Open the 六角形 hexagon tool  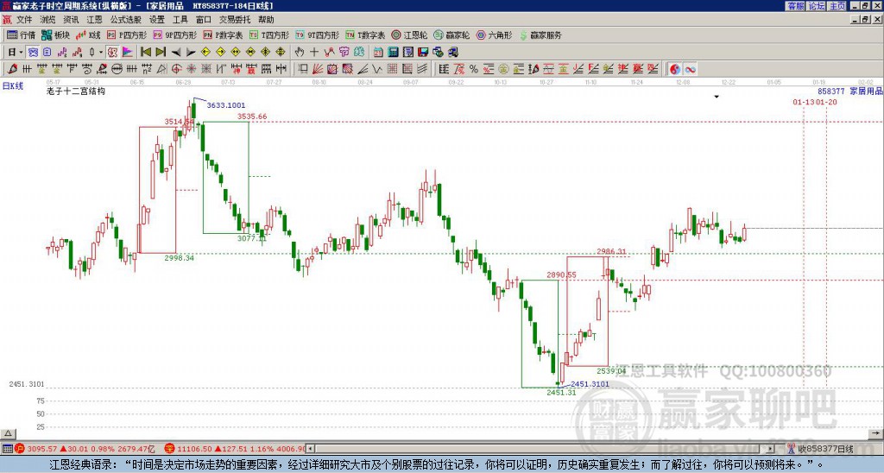[494, 35]
